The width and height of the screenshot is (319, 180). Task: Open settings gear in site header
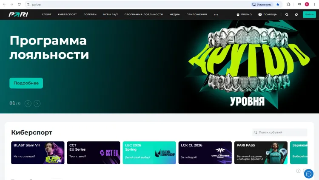[296, 14]
